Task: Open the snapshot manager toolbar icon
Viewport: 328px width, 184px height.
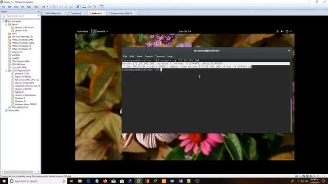Action: tap(72, 7)
